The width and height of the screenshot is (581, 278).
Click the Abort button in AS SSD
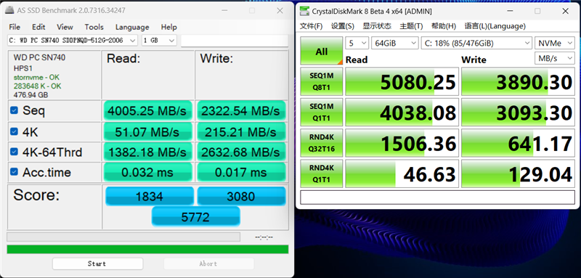[208, 263]
